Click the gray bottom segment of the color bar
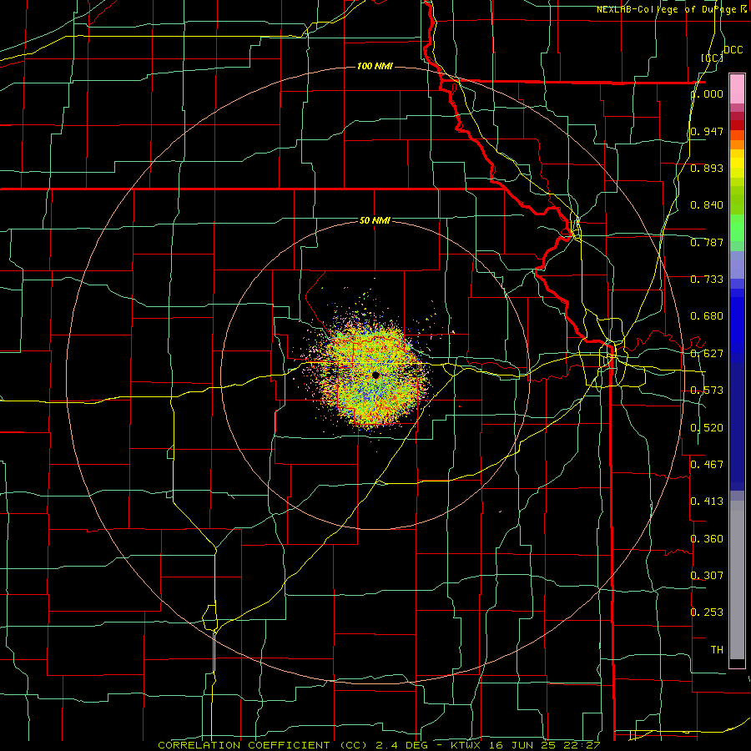Screen dimensions: 751x751 (737, 580)
